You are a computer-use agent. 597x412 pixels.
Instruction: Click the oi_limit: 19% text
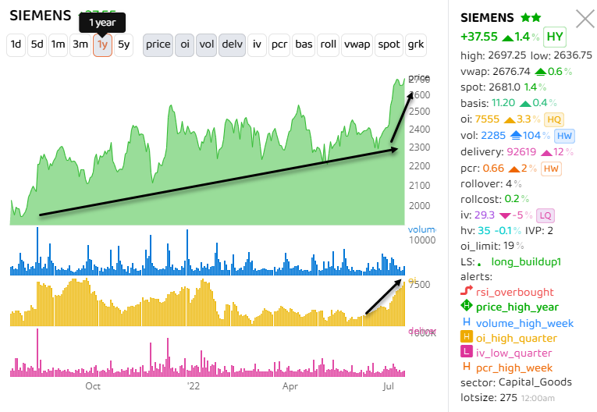(492, 246)
